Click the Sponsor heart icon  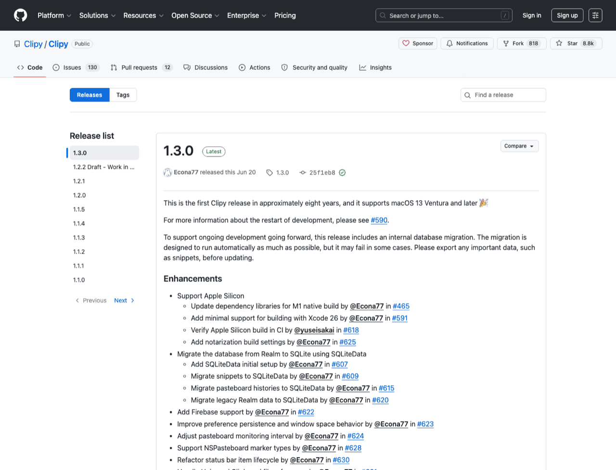[x=406, y=43]
